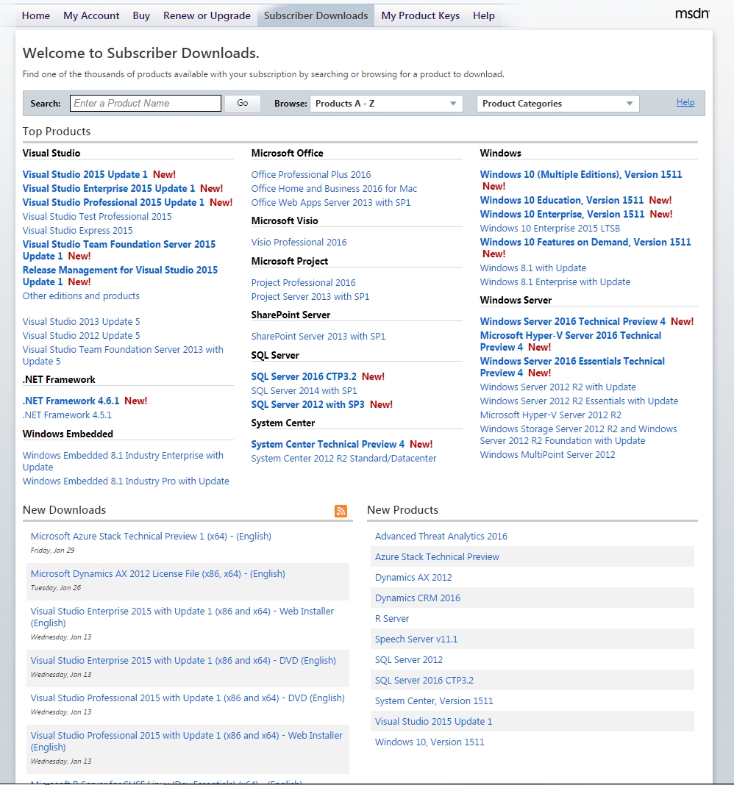
Task: Open Advanced Threat Analytics 2016
Action: (x=441, y=537)
